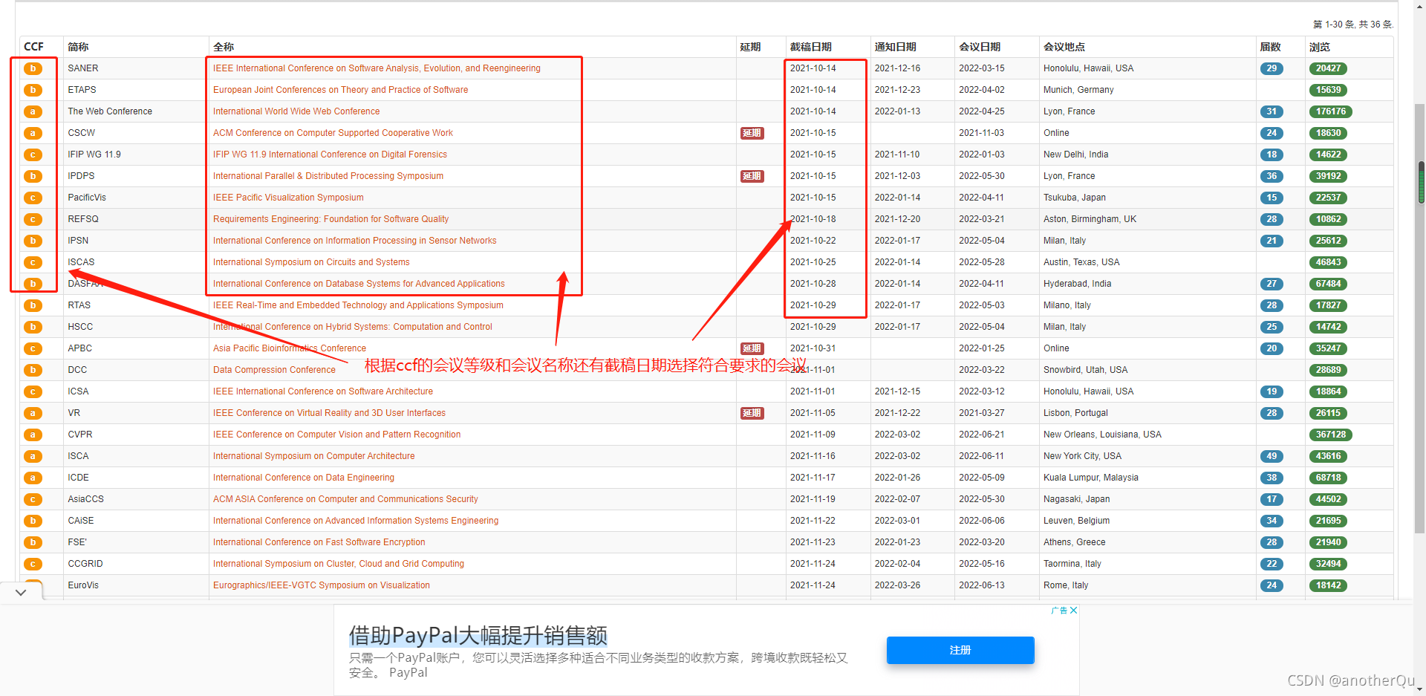The width and height of the screenshot is (1426, 696).
Task: Click the session badge 38 for ICDE
Action: click(1272, 478)
